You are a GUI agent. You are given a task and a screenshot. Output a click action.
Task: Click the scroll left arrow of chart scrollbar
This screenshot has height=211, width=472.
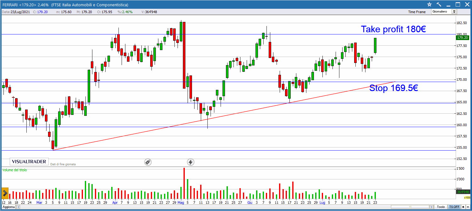tap(18, 207)
